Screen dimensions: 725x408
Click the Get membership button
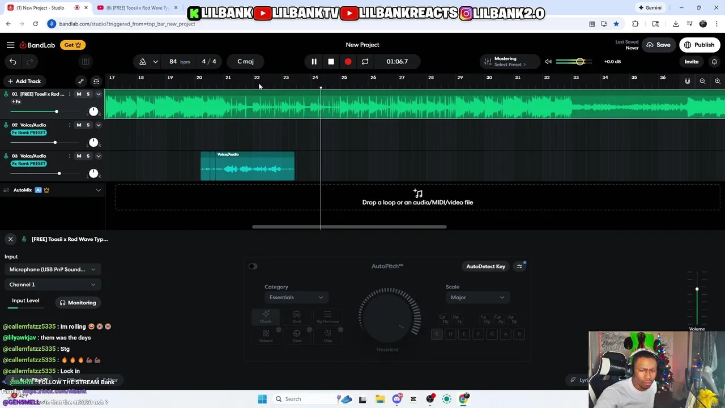pyautogui.click(x=72, y=45)
